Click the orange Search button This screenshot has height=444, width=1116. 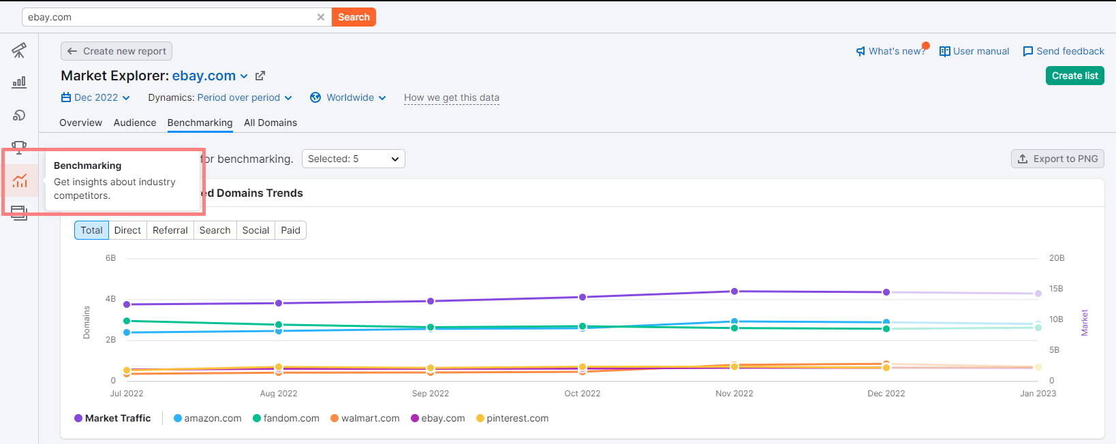pyautogui.click(x=354, y=17)
